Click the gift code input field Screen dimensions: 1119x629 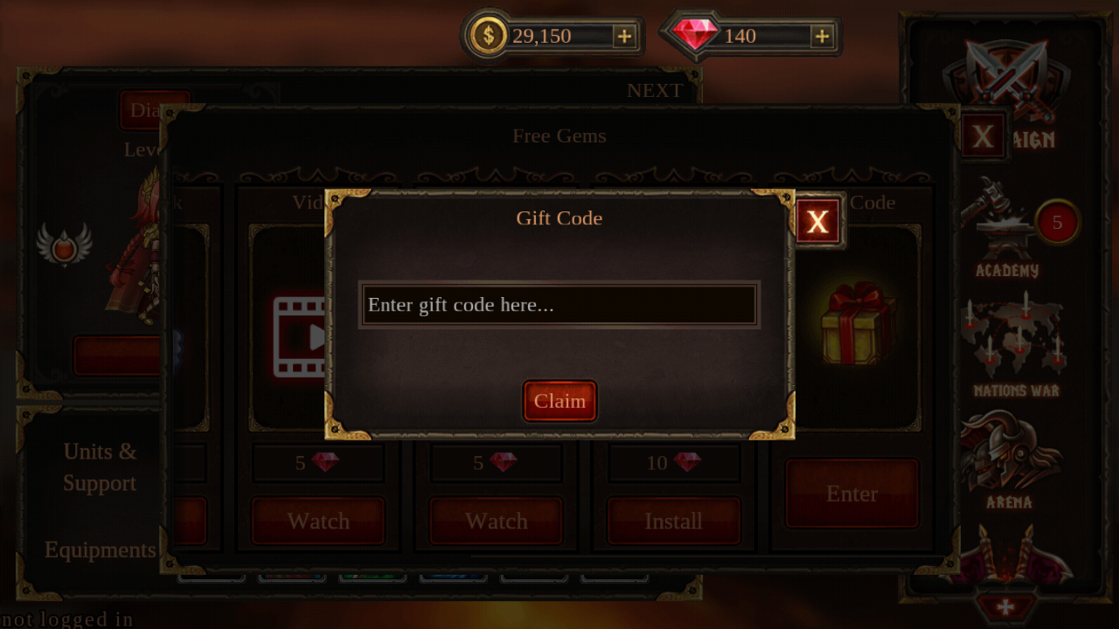[x=559, y=305]
